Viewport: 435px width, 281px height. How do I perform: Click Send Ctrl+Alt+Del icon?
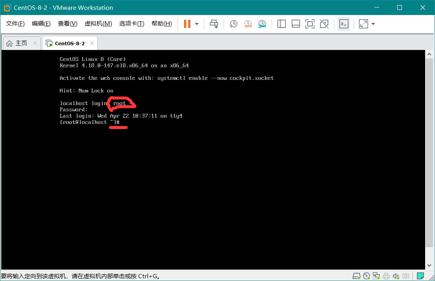pyautogui.click(x=214, y=24)
